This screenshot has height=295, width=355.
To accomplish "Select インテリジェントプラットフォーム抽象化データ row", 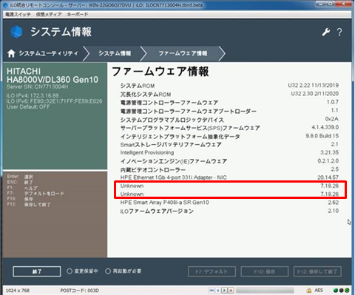I will click(x=229, y=136).
